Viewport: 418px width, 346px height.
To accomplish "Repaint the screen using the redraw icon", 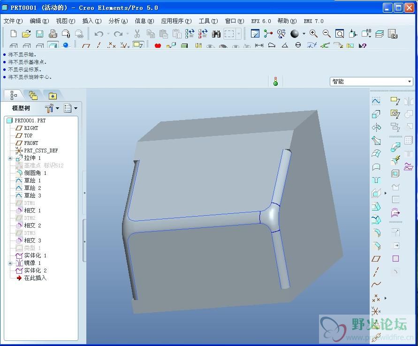I will click(x=255, y=34).
